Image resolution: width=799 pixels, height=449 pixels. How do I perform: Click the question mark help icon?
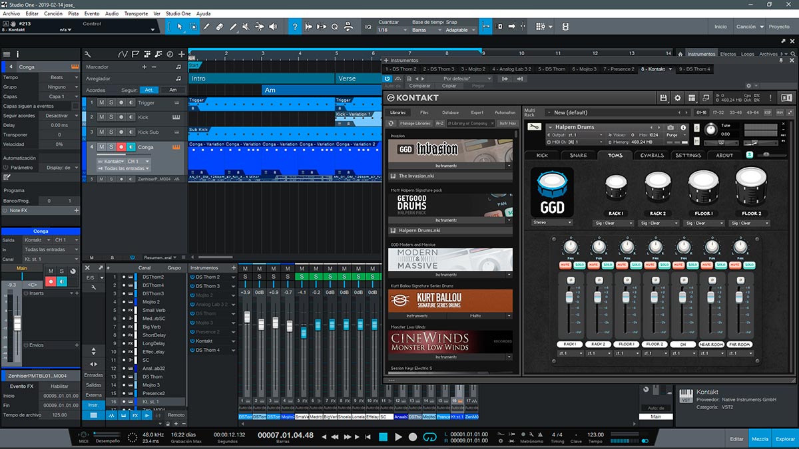[295, 27]
